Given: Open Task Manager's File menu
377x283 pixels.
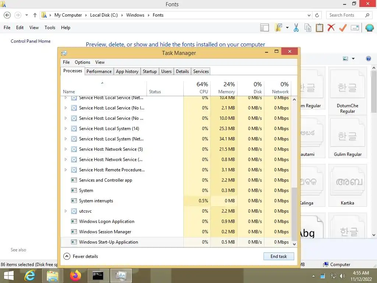Looking at the screenshot, I should click(x=66, y=62).
